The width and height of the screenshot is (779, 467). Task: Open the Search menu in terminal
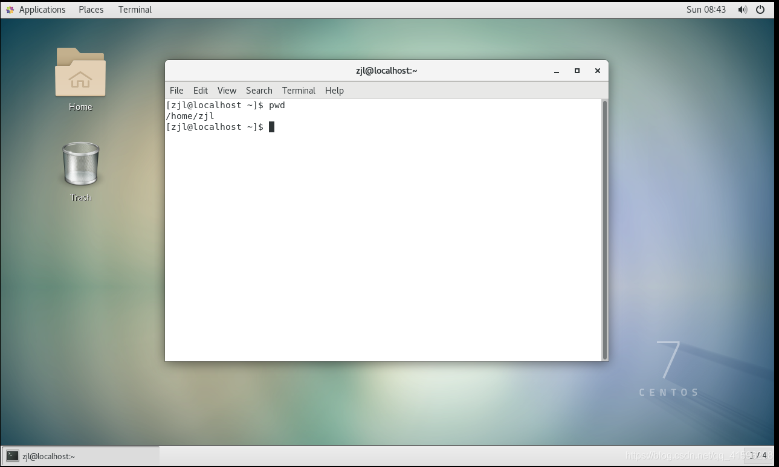pos(259,91)
